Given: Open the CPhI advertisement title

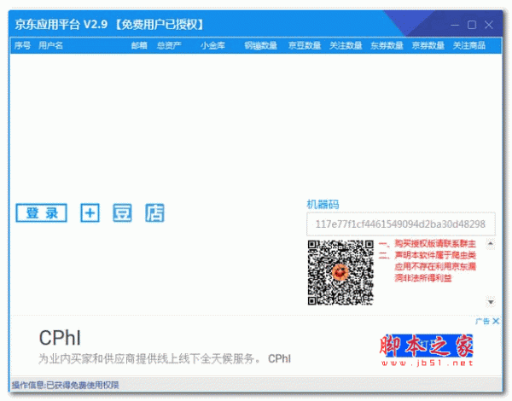Looking at the screenshot, I should (60, 338).
